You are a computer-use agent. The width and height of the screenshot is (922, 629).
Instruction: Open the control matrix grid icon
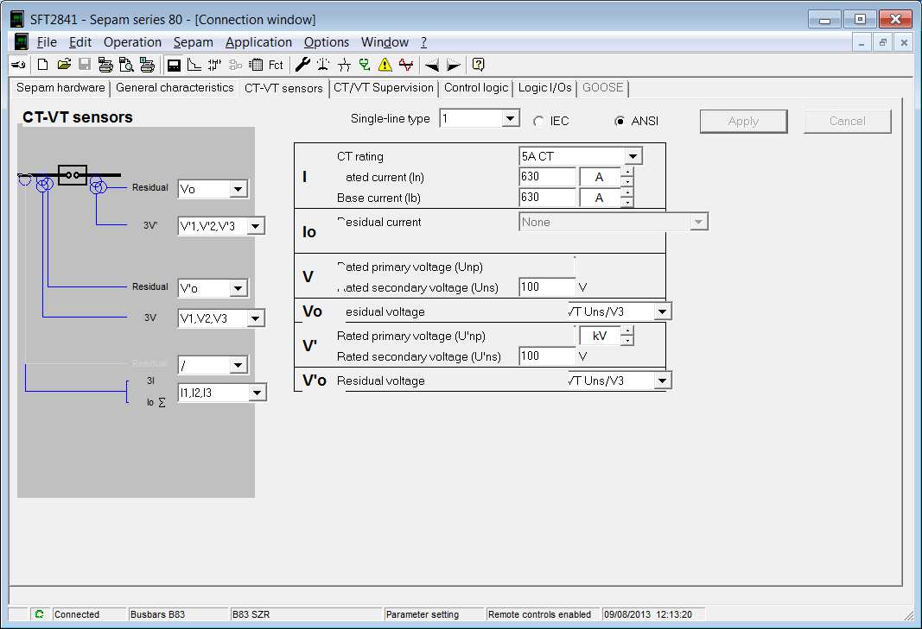click(x=256, y=65)
